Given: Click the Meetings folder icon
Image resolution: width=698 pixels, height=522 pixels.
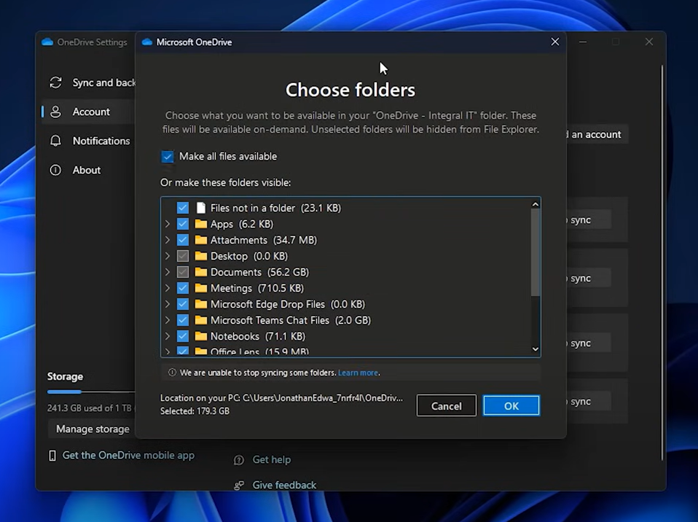Looking at the screenshot, I should pyautogui.click(x=201, y=288).
